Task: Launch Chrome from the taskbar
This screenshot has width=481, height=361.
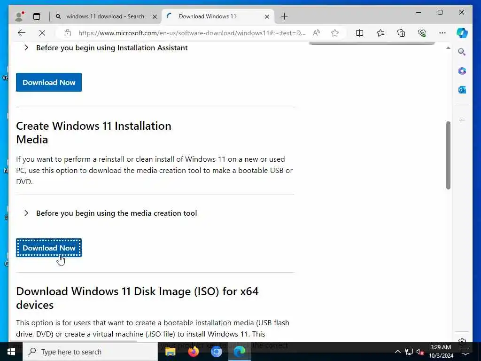Action: coord(216,352)
